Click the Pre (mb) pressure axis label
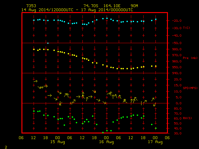Image resolution: width=199 pixels, height=149 pixels. (x=190, y=58)
